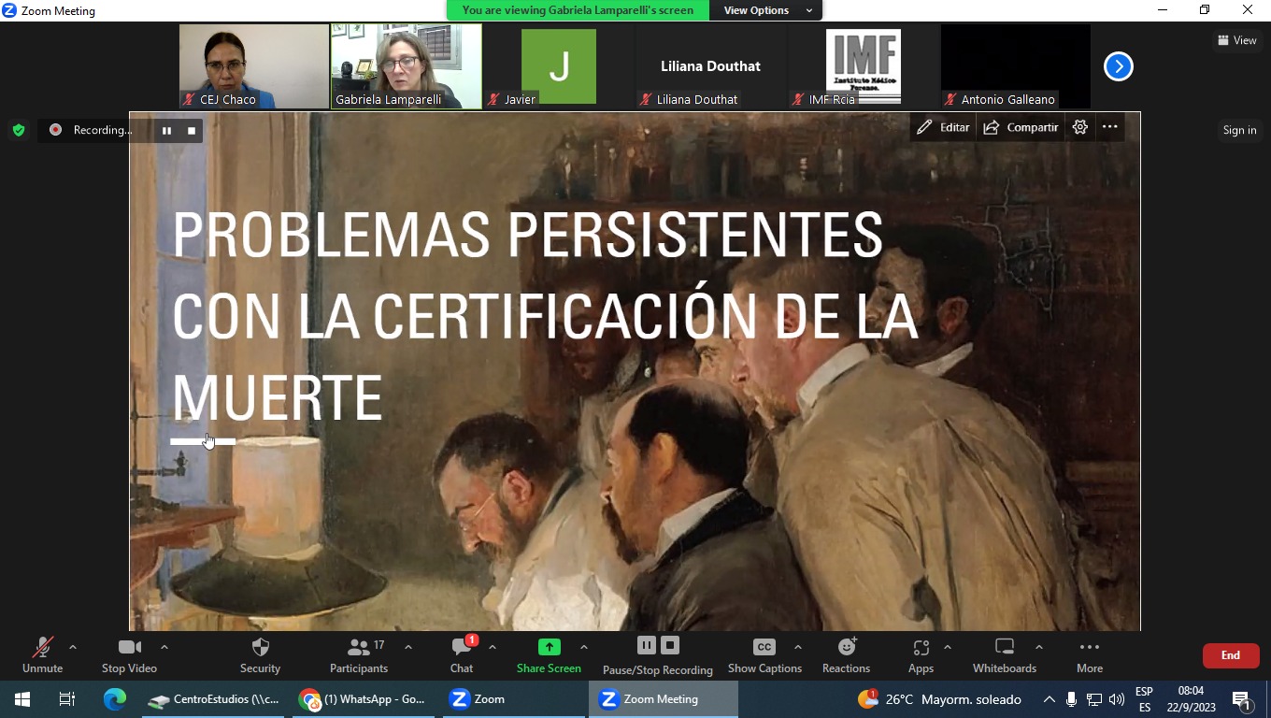Open sharing options arrow beside Share Screen

[x=584, y=645]
